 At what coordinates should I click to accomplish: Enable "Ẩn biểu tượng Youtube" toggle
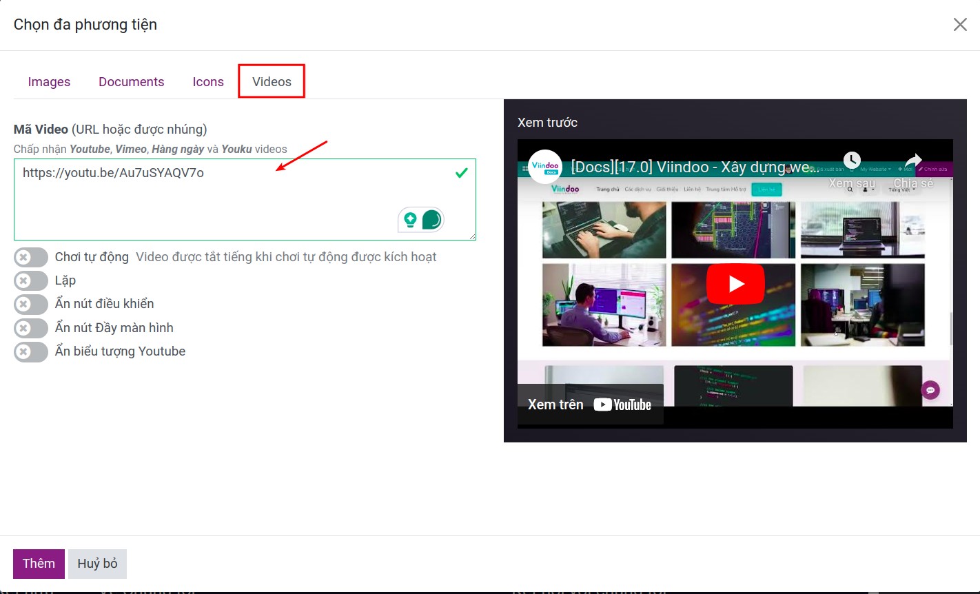click(30, 351)
